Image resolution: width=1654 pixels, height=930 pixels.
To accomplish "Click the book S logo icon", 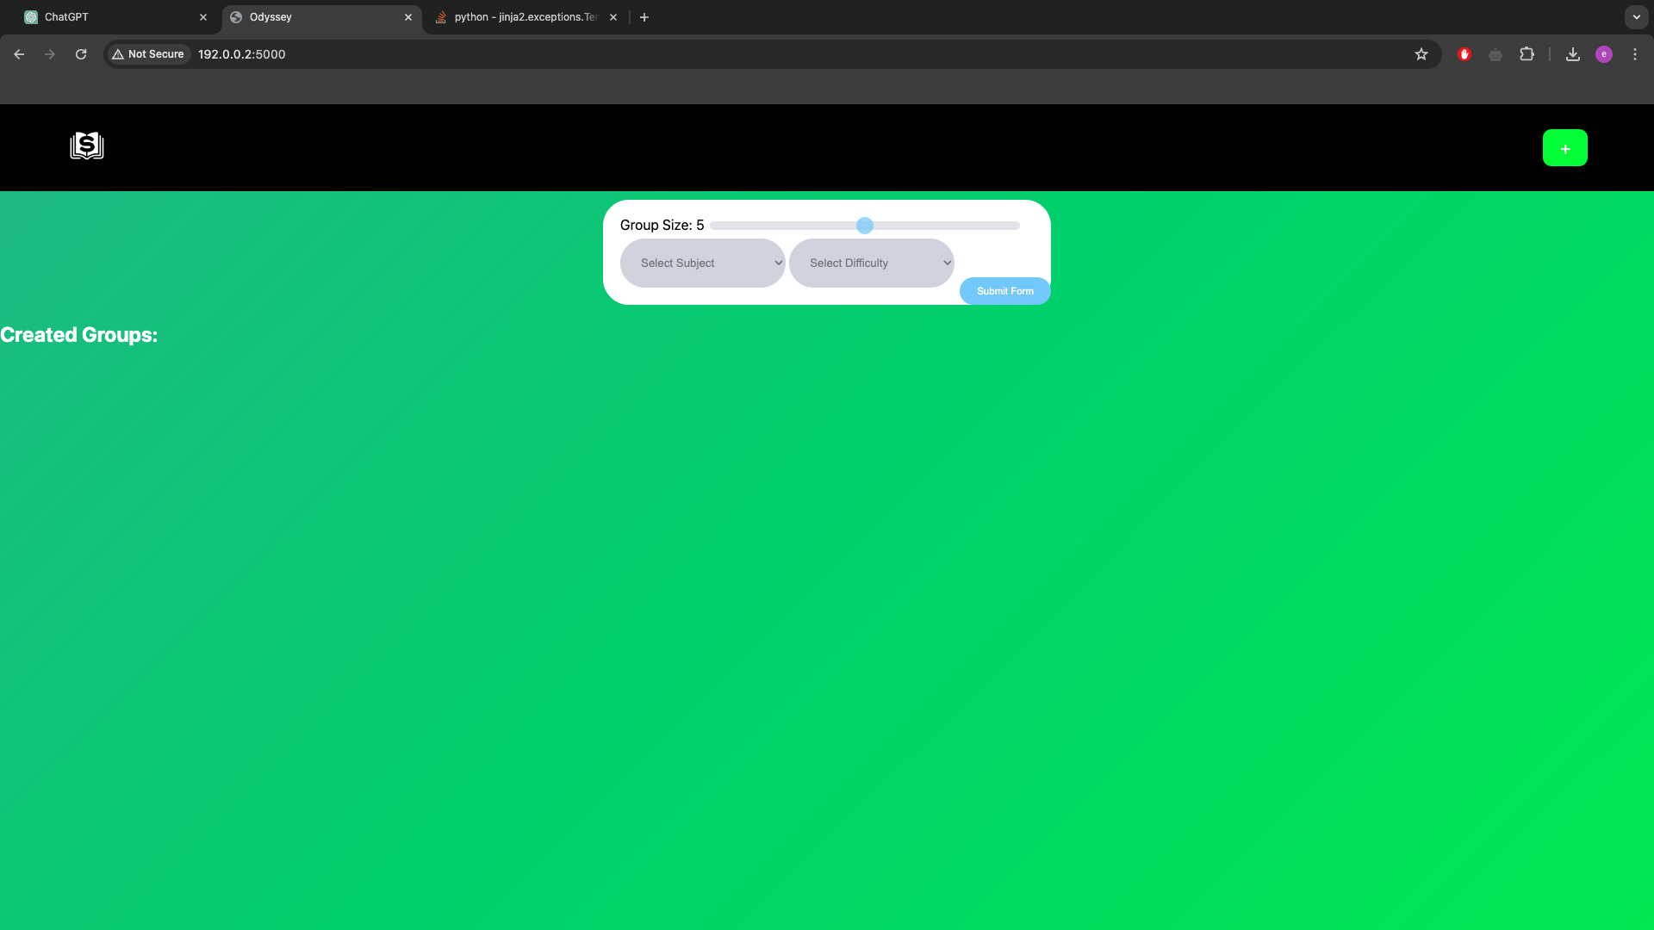I will click(x=87, y=146).
